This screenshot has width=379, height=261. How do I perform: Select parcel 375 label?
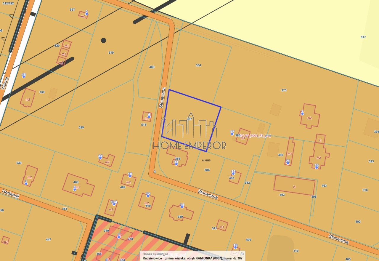(x=284, y=90)
